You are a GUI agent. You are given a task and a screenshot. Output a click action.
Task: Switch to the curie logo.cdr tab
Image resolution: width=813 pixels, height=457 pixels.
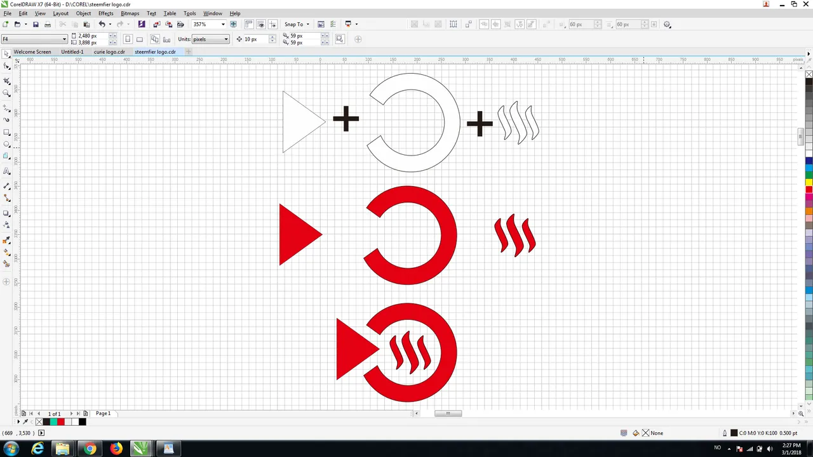(x=109, y=52)
